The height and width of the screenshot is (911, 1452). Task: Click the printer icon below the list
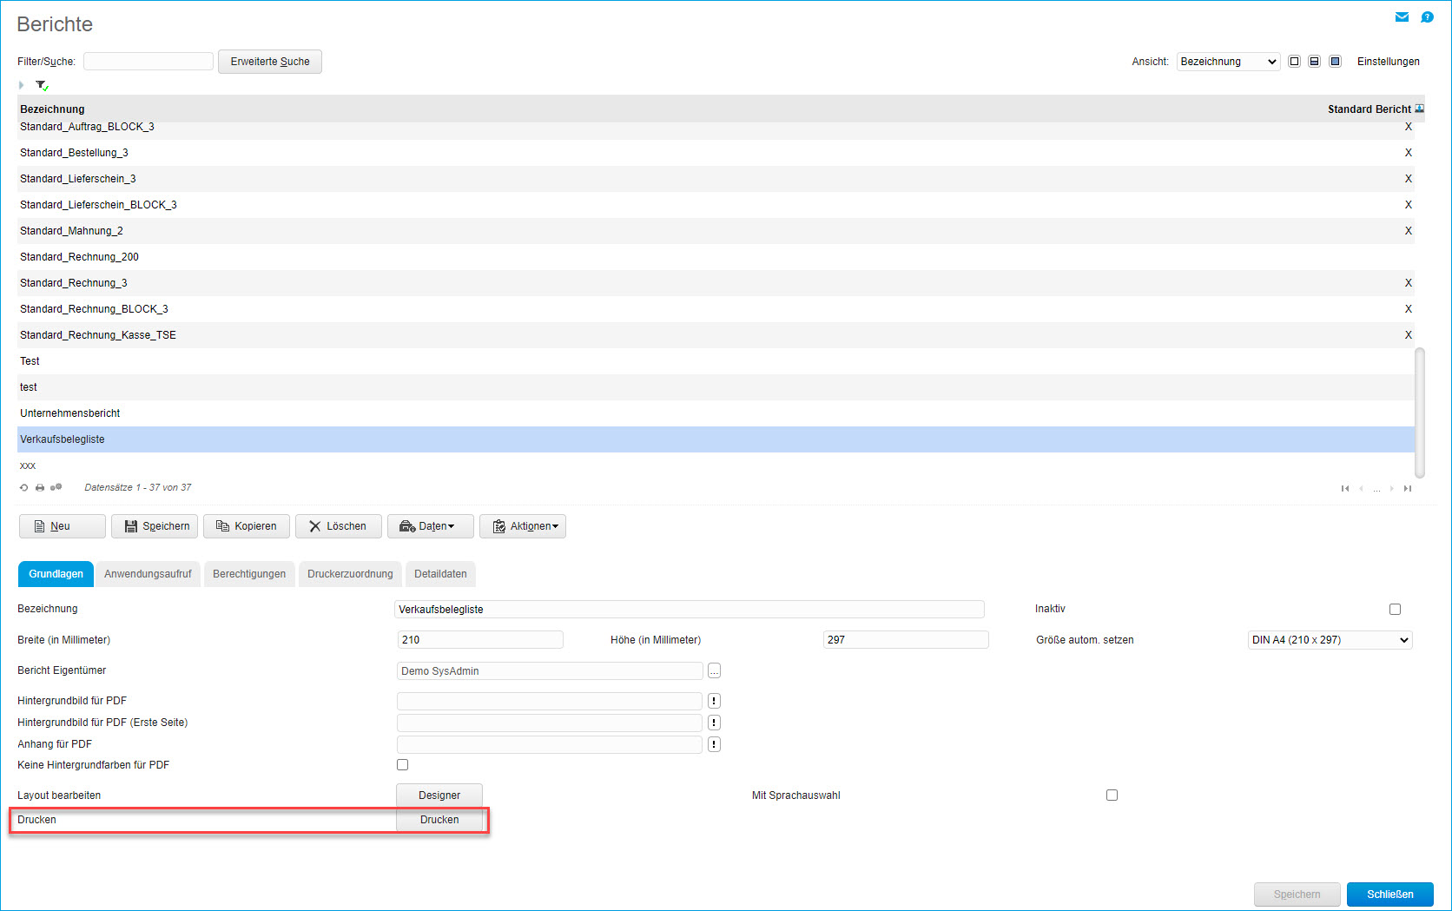pos(40,488)
